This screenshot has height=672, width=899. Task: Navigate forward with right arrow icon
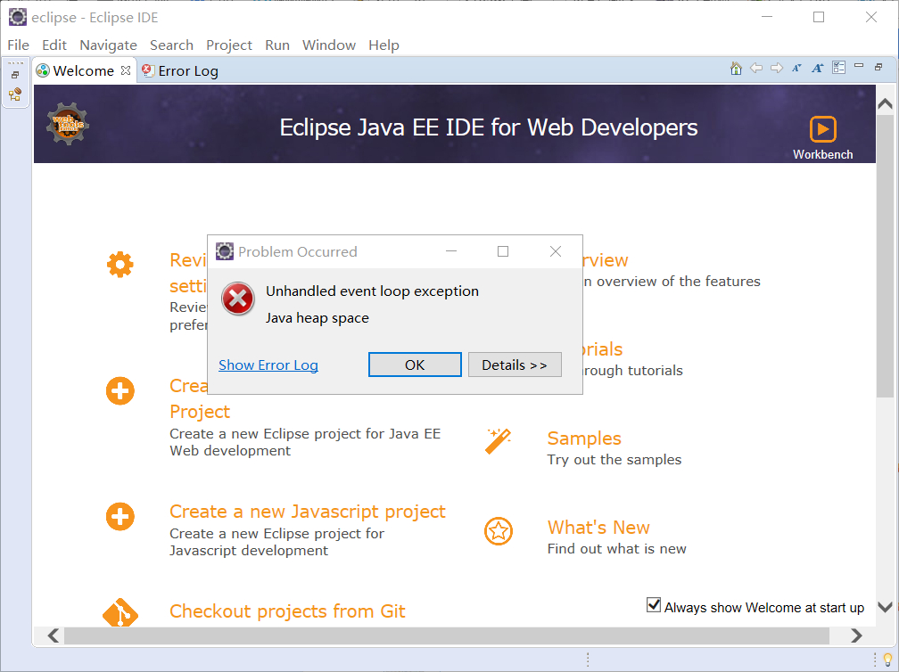pos(777,68)
